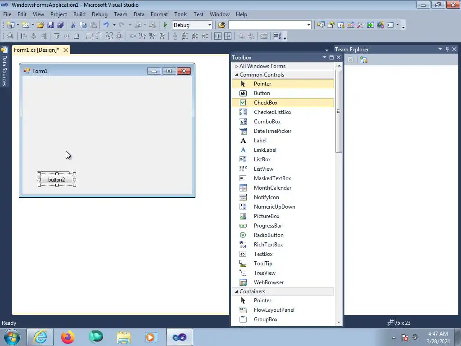The height and width of the screenshot is (346, 461).
Task: Select the Pointer under Common Controls
Action: pos(283,84)
